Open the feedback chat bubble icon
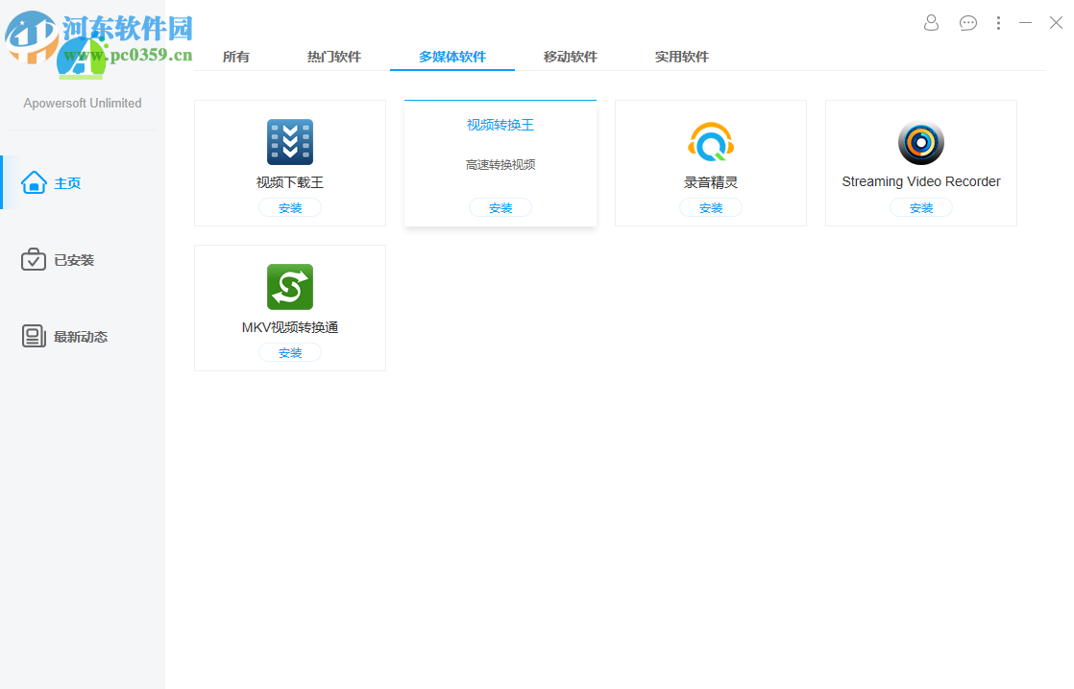 (x=967, y=22)
